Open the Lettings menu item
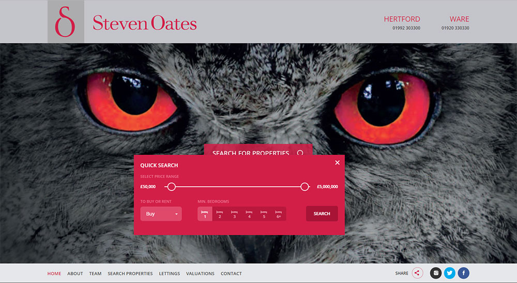 169,274
